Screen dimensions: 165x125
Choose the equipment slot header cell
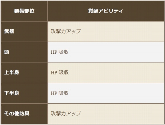pyautogui.click(x=24, y=11)
